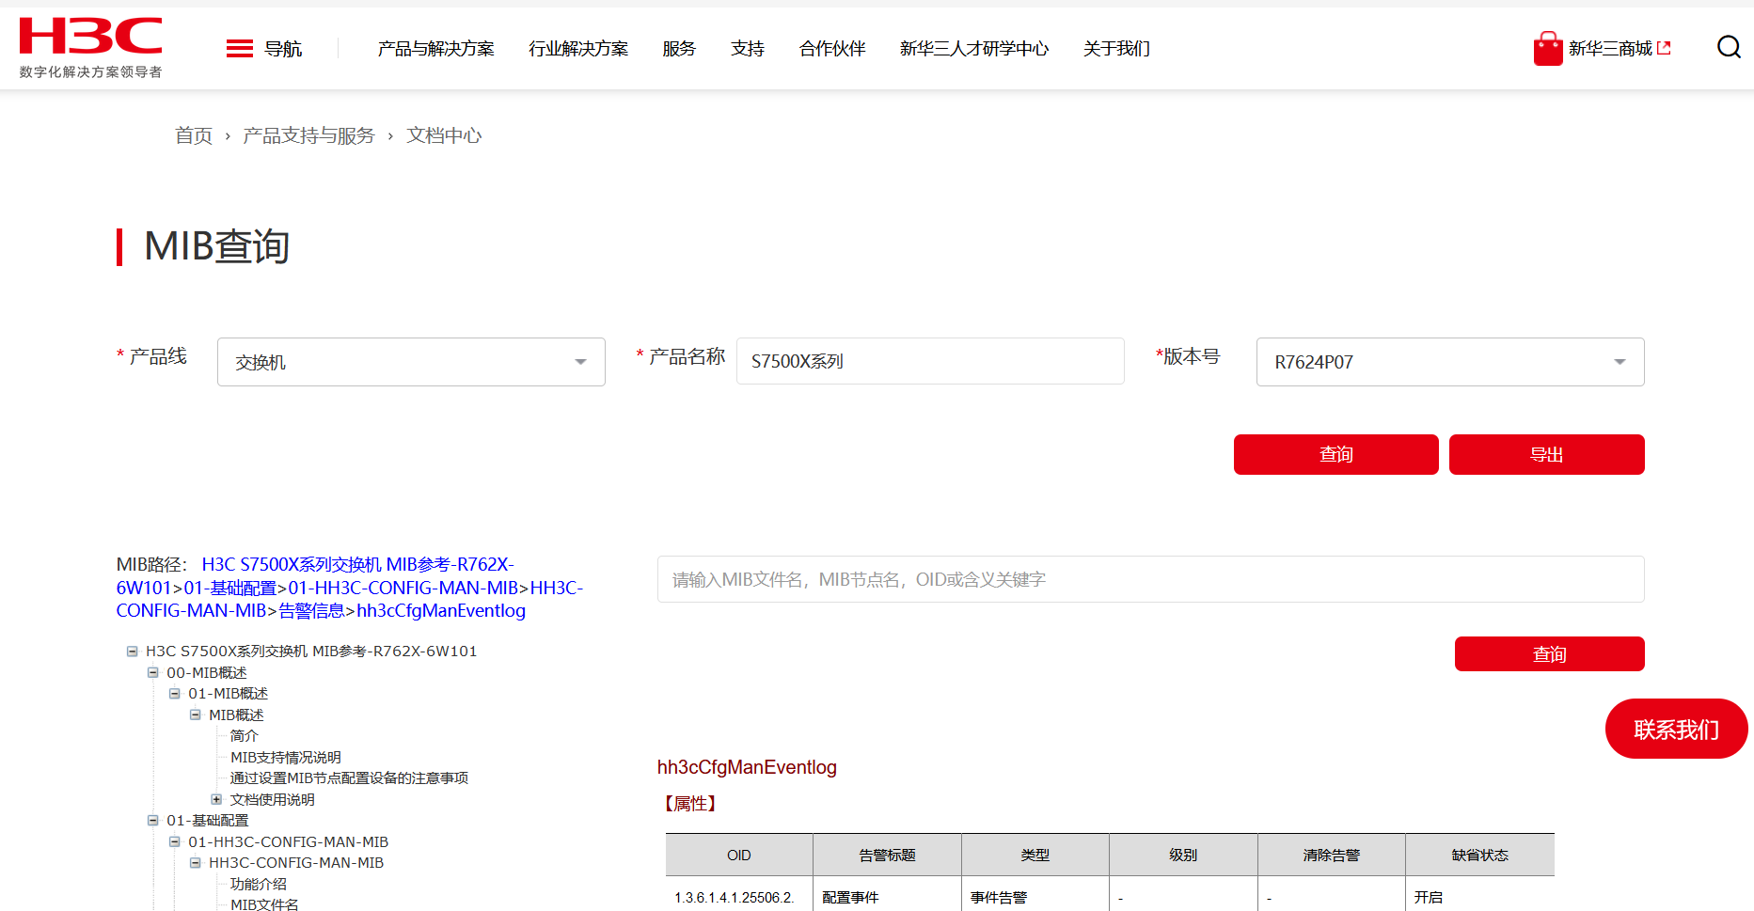Select MIB文件名 tree item
1754x911 pixels.
coord(264,904)
